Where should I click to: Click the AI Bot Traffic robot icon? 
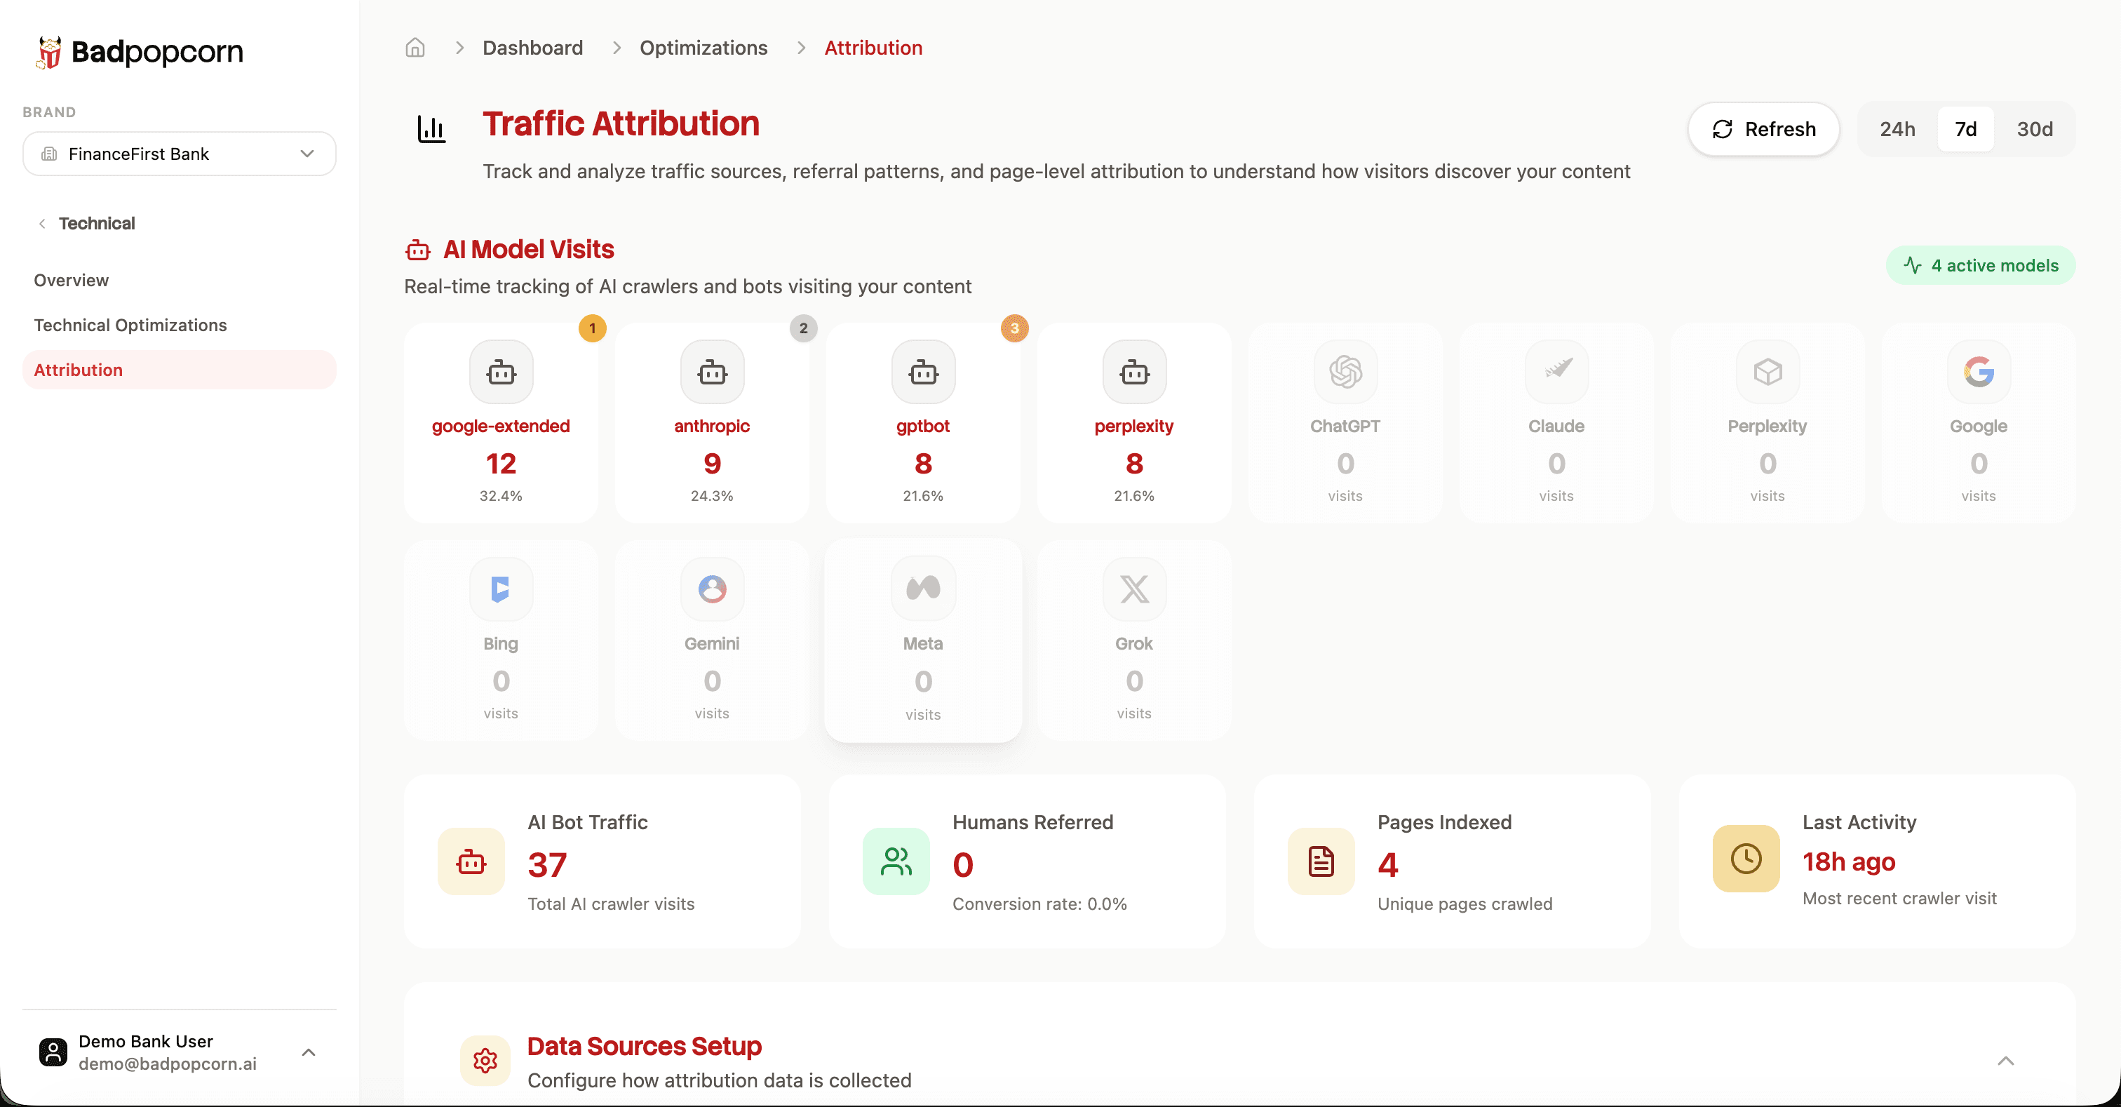(x=471, y=861)
